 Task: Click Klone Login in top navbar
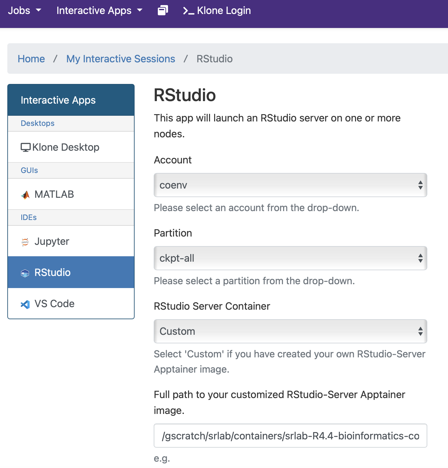click(x=217, y=10)
